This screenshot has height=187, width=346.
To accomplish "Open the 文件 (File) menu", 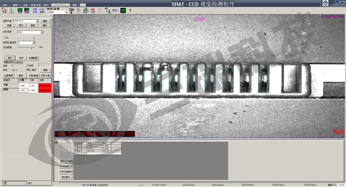I will click(x=5, y=5).
